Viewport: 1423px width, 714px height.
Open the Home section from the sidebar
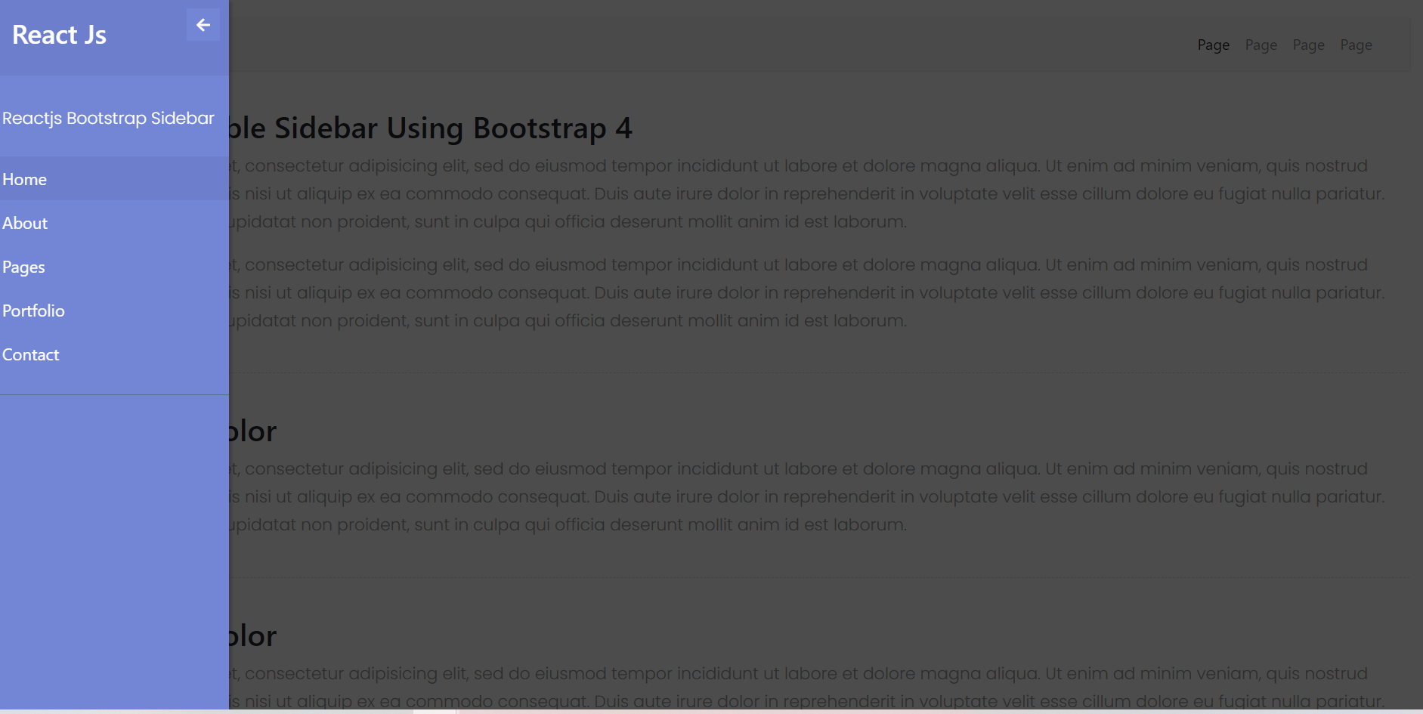point(24,179)
